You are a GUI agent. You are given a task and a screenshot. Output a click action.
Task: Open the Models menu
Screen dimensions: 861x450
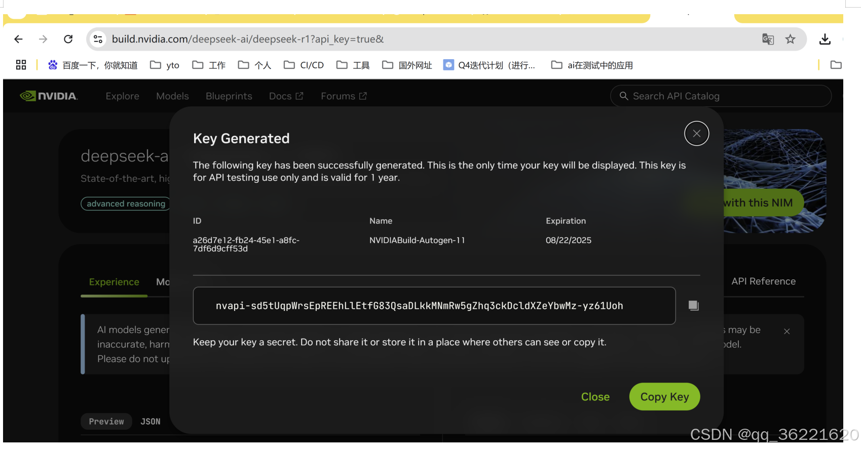(x=172, y=96)
